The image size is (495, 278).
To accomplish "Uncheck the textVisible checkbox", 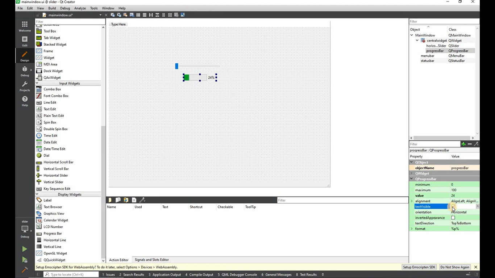I will coord(453,206).
